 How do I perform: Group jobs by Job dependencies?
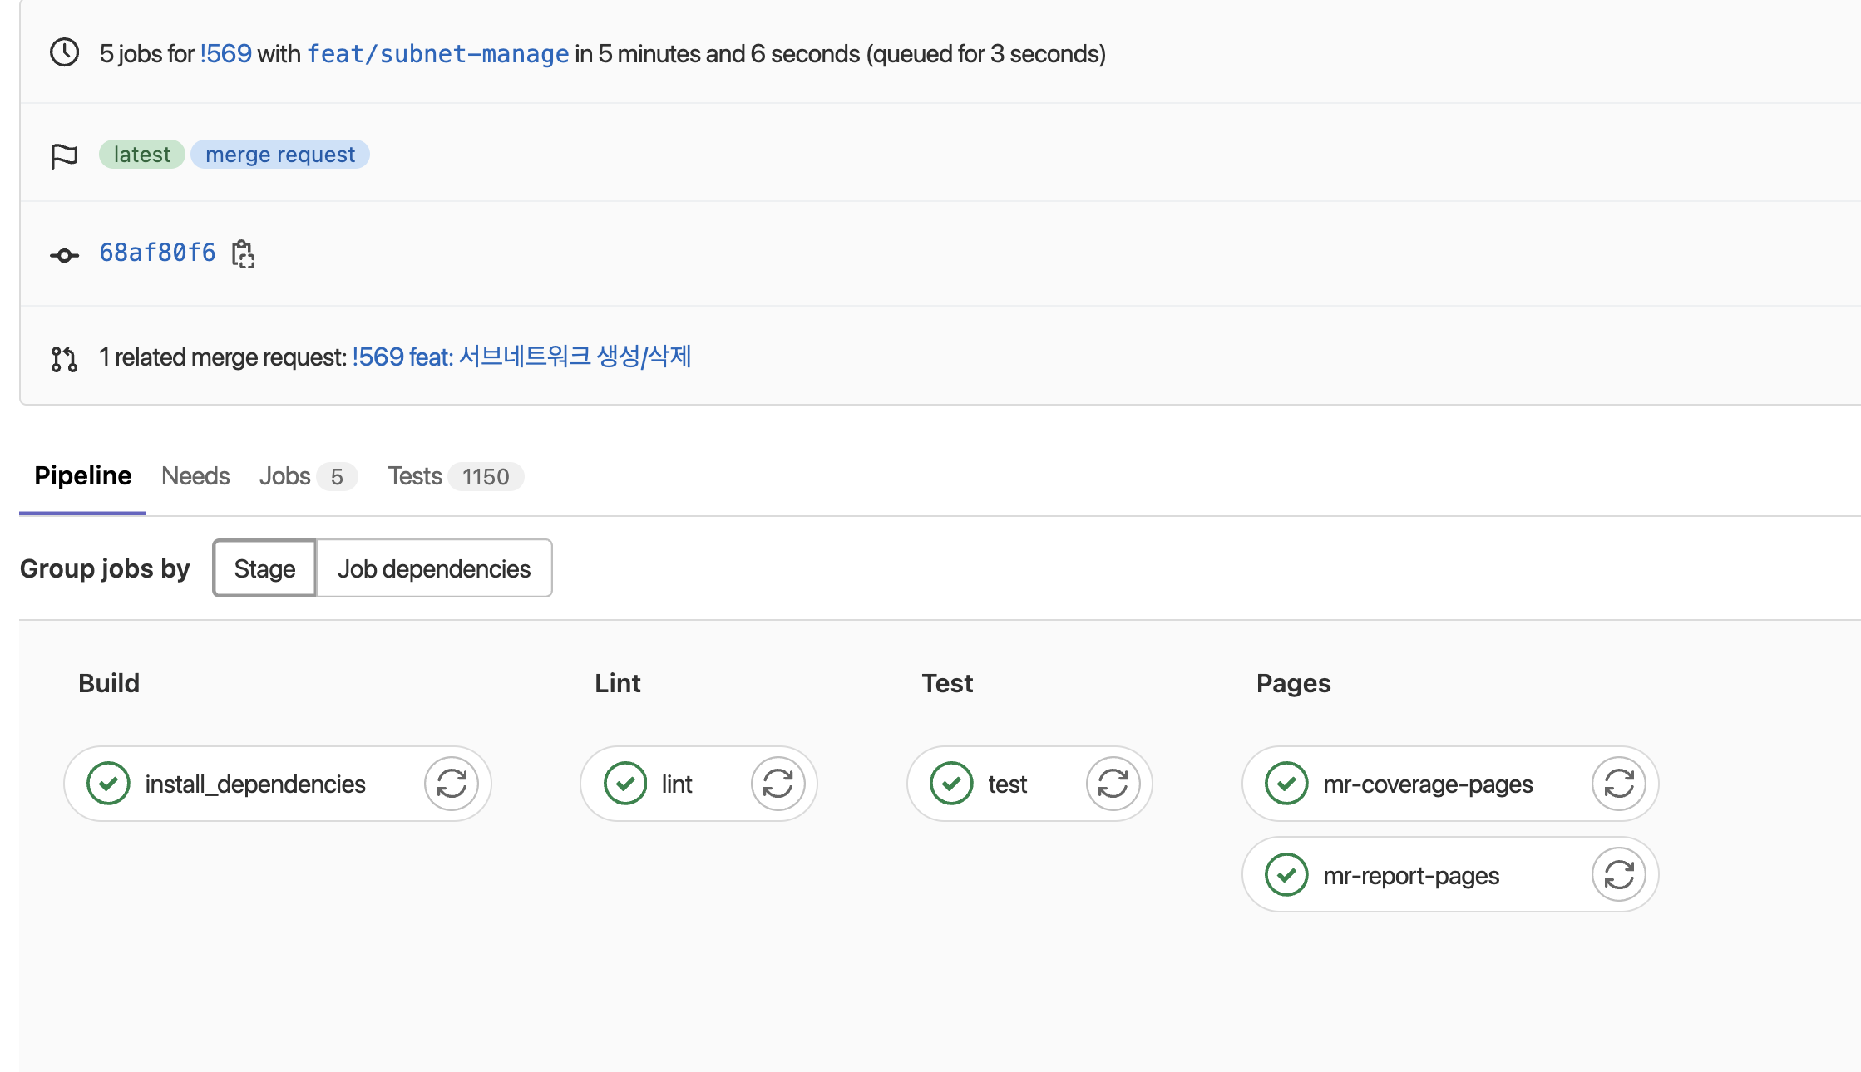[434, 568]
